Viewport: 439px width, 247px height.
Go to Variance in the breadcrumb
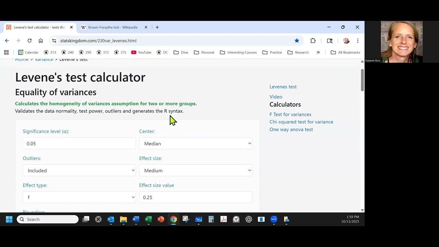[44, 60]
